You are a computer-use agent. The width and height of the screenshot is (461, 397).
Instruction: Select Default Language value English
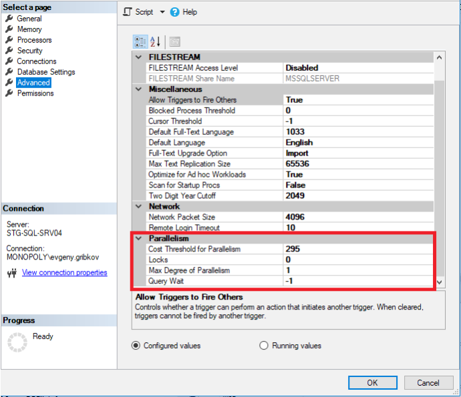pos(358,142)
